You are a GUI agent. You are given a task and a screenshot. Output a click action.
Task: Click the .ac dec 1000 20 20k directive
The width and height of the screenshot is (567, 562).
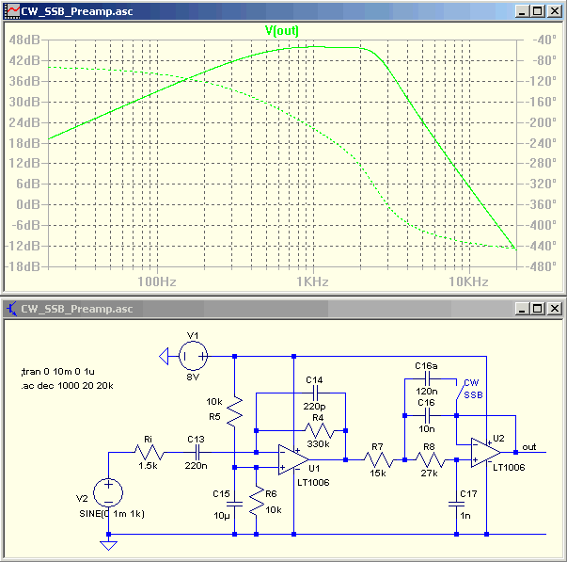pos(67,386)
